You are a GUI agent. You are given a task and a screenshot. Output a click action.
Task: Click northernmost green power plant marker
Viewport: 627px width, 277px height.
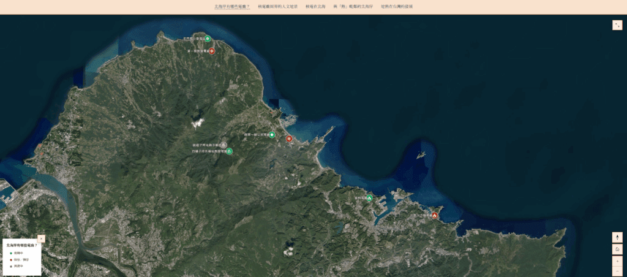[208, 39]
